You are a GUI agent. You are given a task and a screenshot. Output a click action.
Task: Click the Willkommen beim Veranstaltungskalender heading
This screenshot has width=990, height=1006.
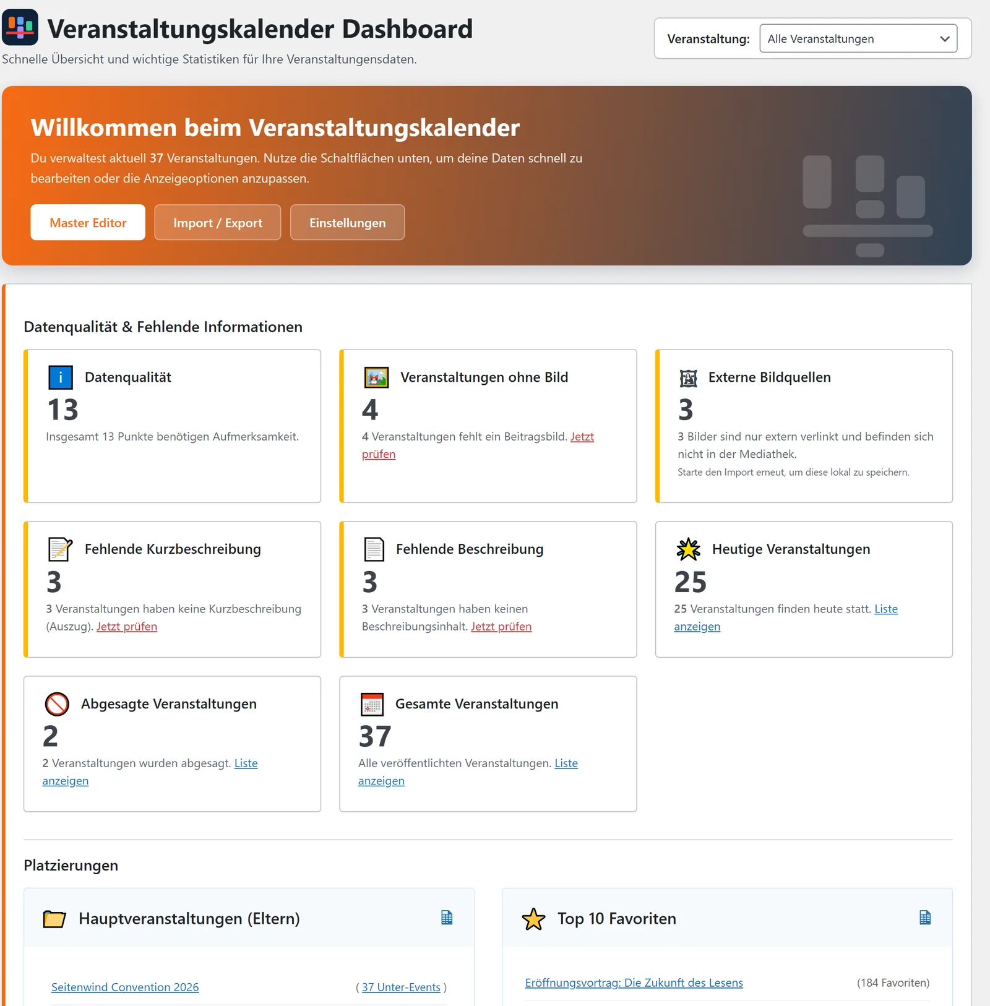pyautogui.click(x=275, y=127)
